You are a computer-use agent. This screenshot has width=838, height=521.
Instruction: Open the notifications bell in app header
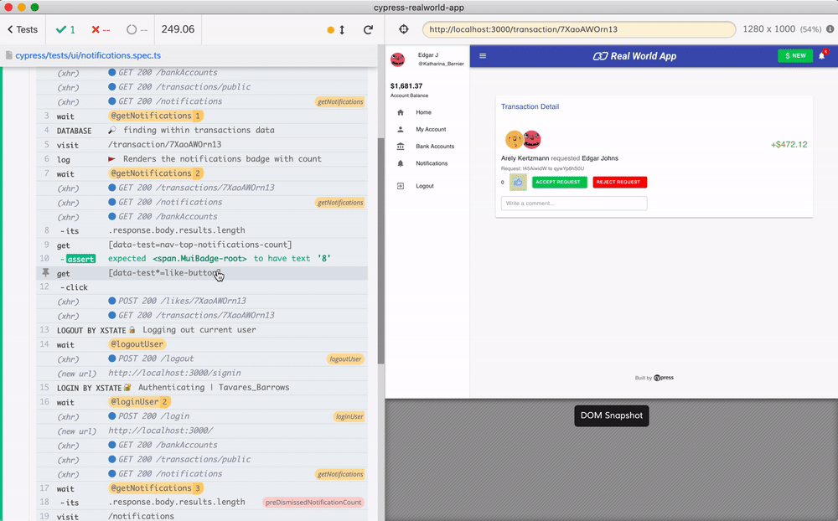(822, 56)
